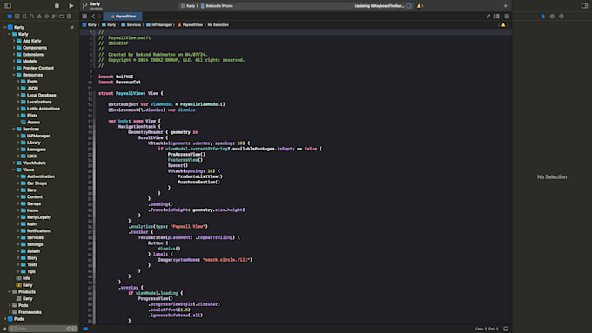Click the Karly project in jump bar
The width and height of the screenshot is (592, 333).
tap(90, 25)
